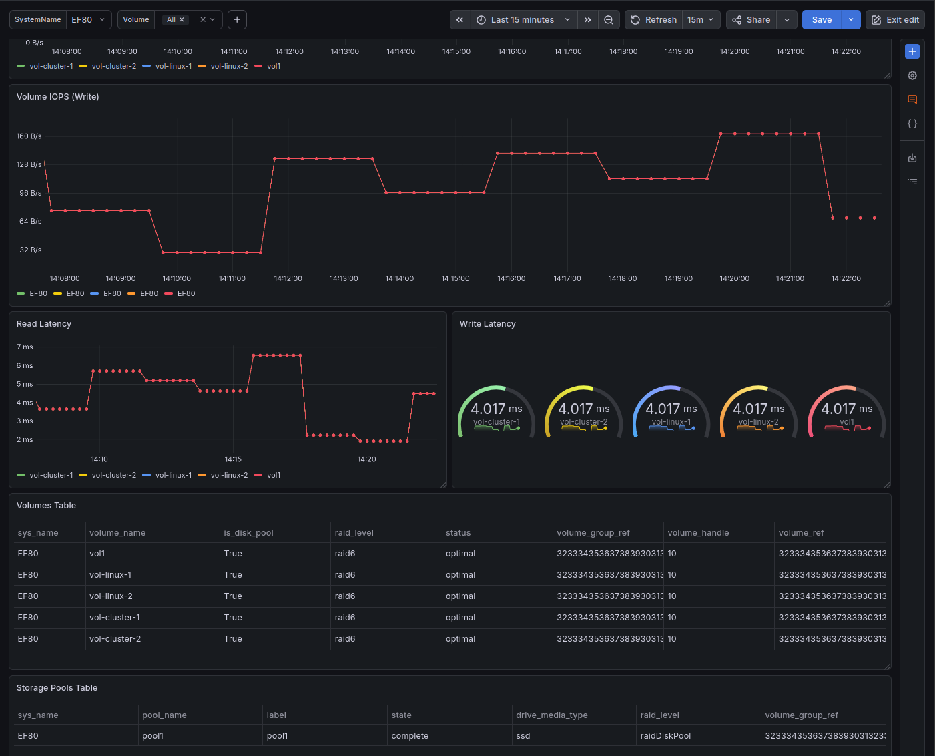Select the Volume IOPS (Write) panel title
Image resolution: width=935 pixels, height=756 pixels.
click(58, 97)
